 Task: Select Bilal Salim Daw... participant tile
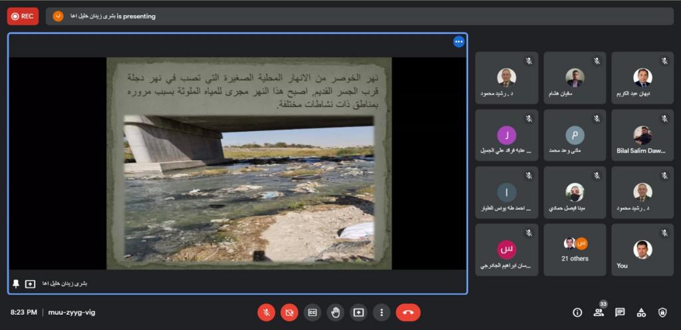(x=642, y=135)
